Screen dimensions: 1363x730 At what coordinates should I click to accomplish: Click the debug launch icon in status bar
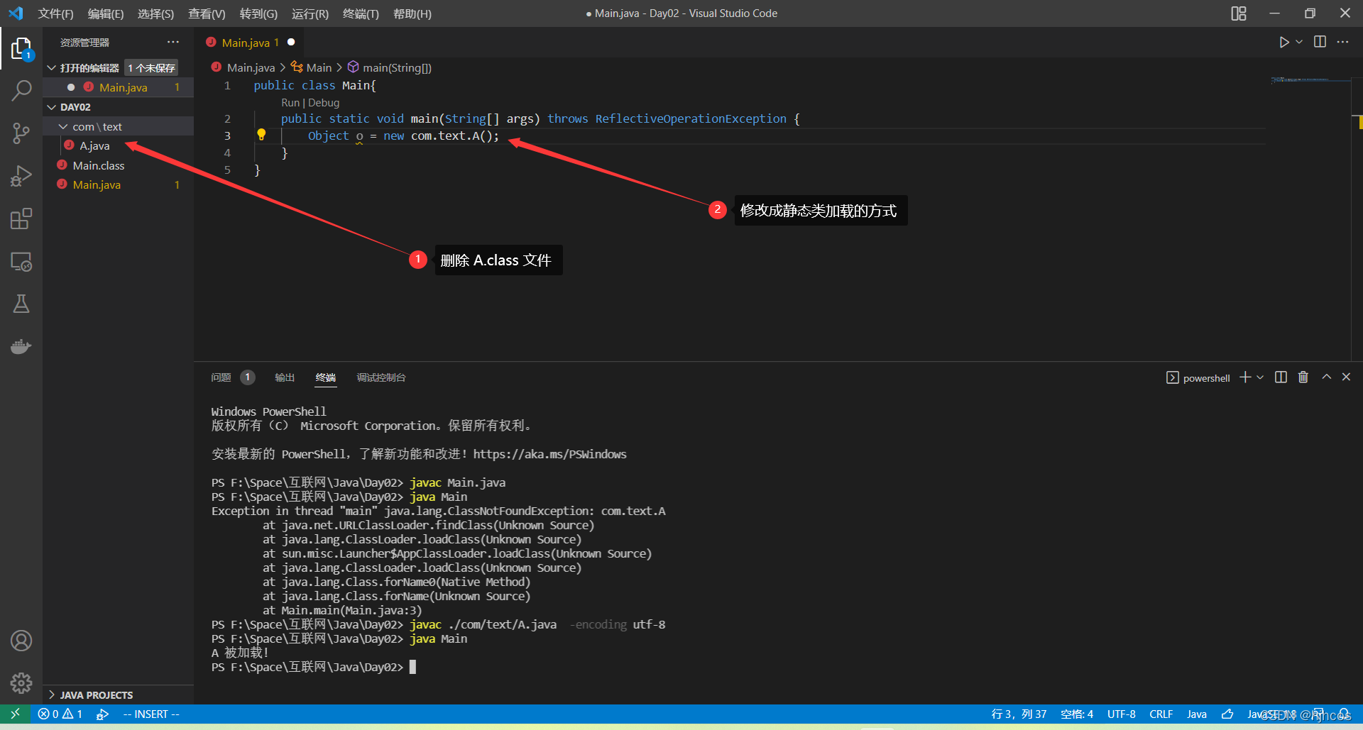[103, 714]
